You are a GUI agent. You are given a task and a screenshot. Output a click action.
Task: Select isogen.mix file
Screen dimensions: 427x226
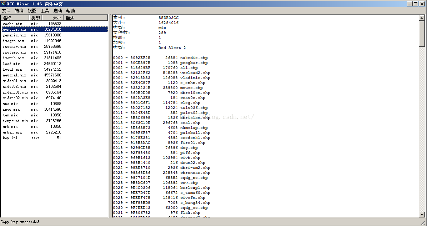(x=55, y=41)
